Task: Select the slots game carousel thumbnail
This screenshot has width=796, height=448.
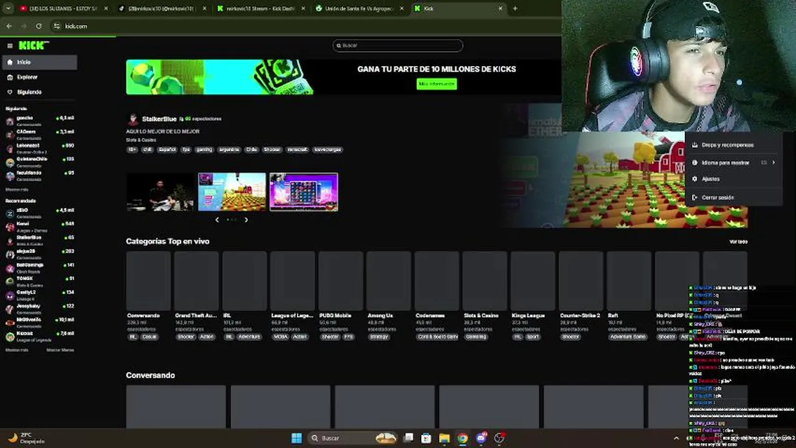Action: [x=304, y=192]
